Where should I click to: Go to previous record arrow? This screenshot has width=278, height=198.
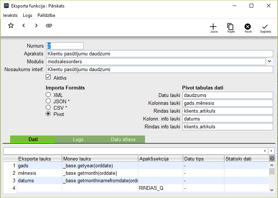pos(24,25)
